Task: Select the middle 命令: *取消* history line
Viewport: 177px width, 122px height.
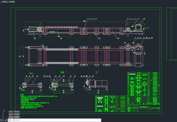Action: 14,114
